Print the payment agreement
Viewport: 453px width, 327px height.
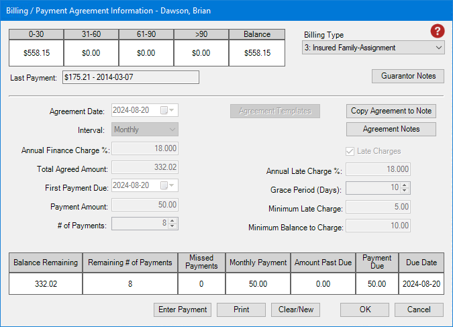[x=241, y=310]
